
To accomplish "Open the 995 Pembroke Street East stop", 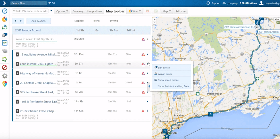I will tap(39, 92).
